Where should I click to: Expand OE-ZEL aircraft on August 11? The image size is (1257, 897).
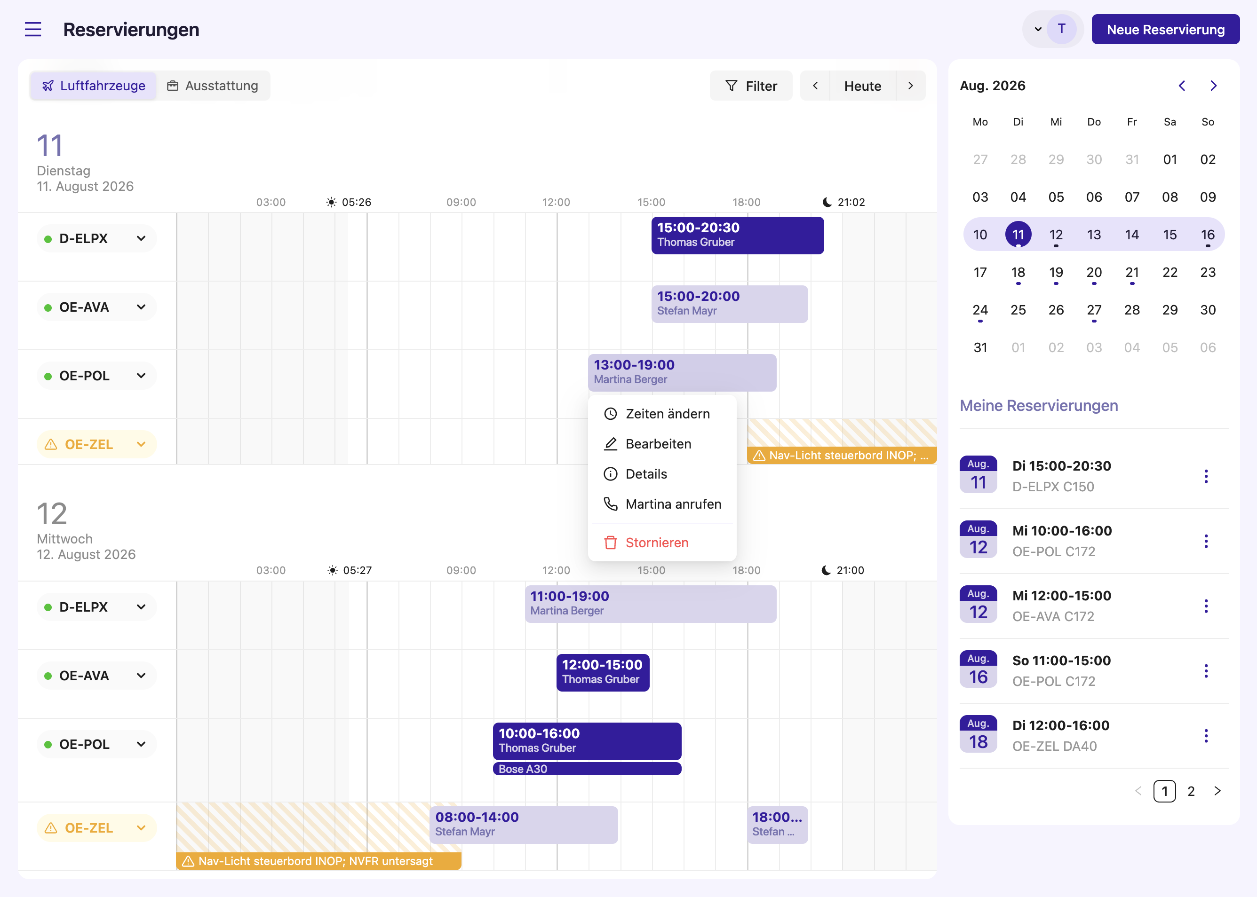(141, 444)
